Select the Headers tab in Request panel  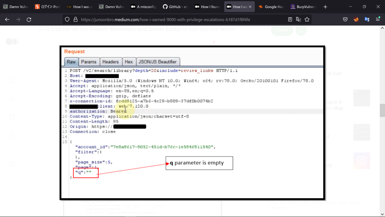click(x=110, y=62)
